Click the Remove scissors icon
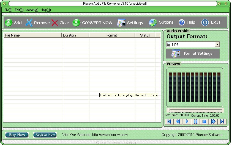The height and width of the screenshot is (145, 232). pos(29,23)
